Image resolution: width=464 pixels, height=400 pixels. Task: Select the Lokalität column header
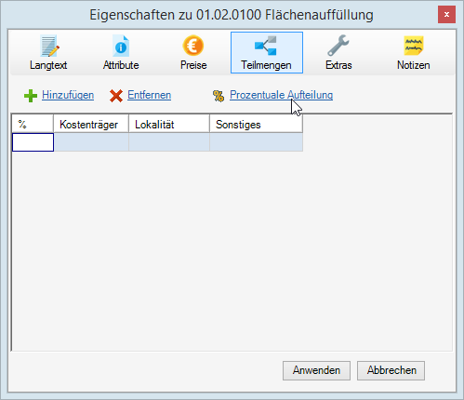tap(169, 124)
